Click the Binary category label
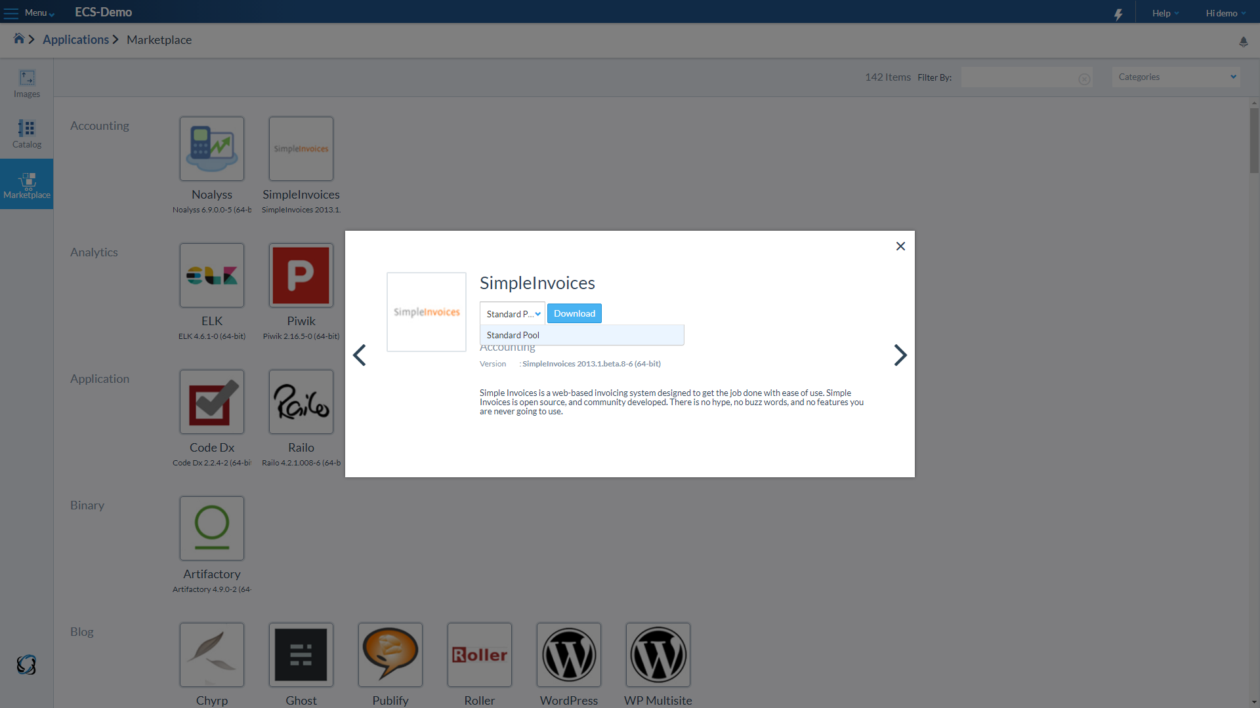This screenshot has height=708, width=1260. [87, 505]
